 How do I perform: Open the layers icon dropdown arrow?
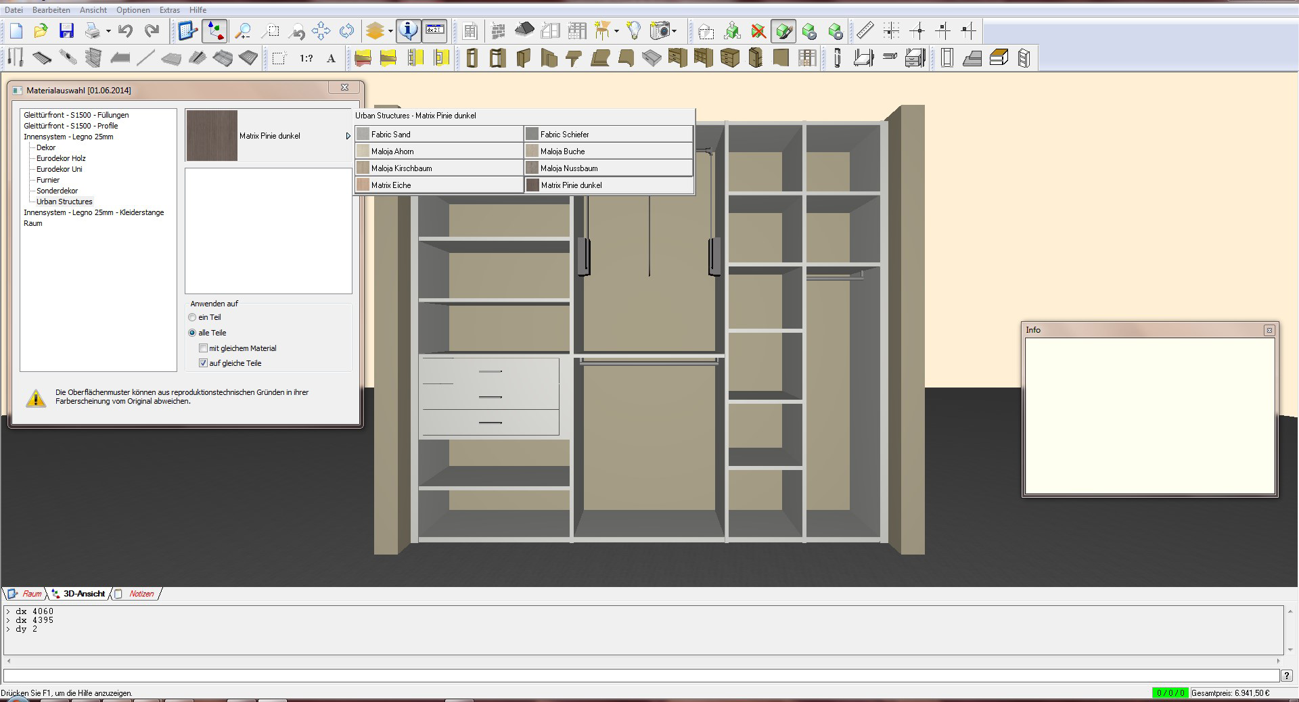(x=390, y=31)
